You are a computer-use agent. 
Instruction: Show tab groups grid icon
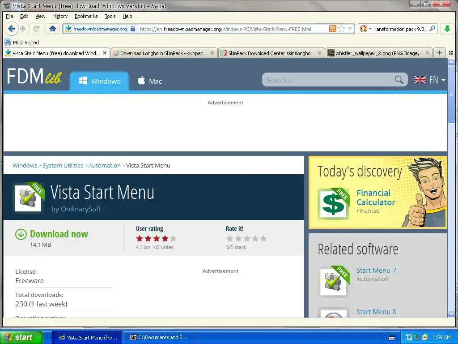tap(451, 53)
